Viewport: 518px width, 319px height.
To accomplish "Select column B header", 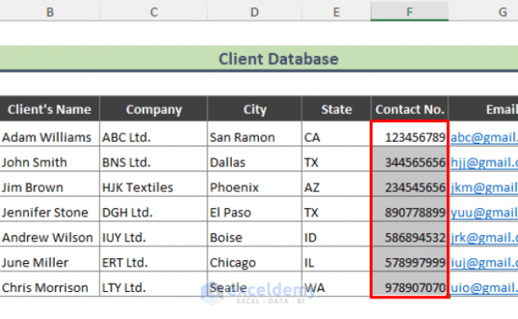I will (x=49, y=11).
